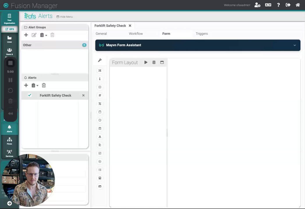Open alert groups clipboard dropdown

43,35
